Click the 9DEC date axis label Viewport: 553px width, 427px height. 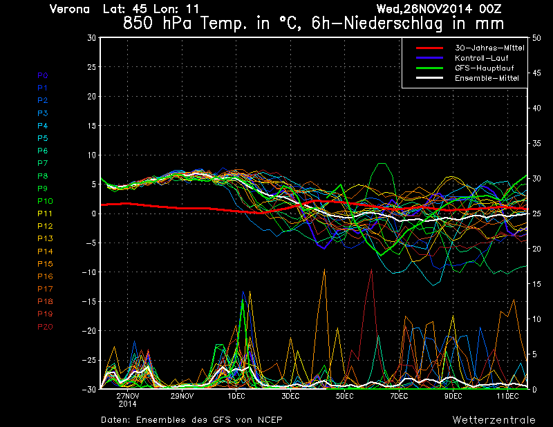[453, 396]
